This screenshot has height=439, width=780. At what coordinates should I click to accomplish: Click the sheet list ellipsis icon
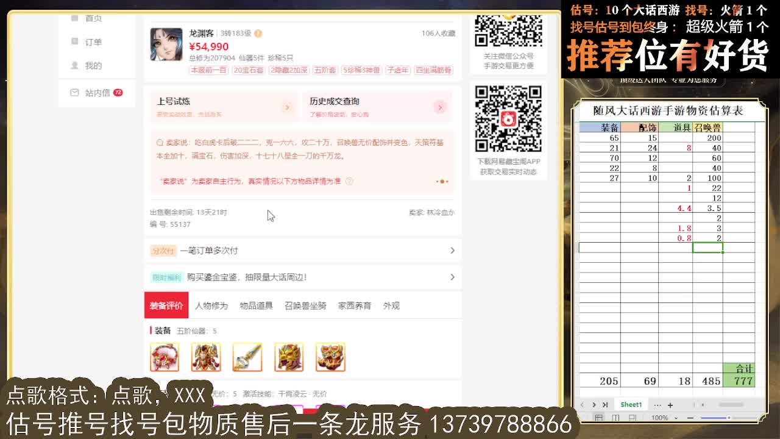click(658, 404)
